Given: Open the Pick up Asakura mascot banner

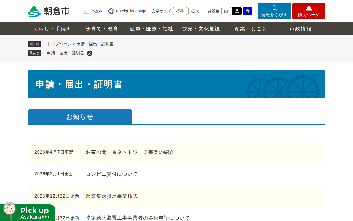Looking at the screenshot, I should tap(28, 212).
